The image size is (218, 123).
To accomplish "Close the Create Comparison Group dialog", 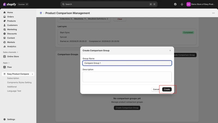I will pyautogui.click(x=170, y=51).
